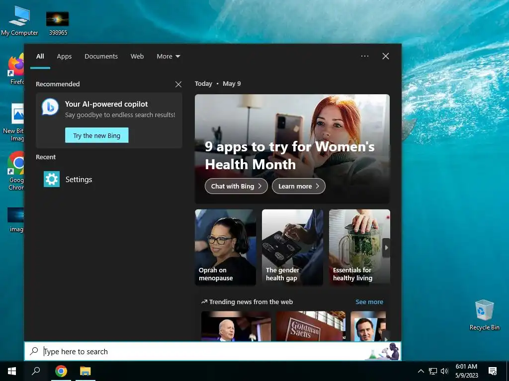Open the third trending news thumbnail of a man
The image size is (509, 381).
tap(368, 326)
